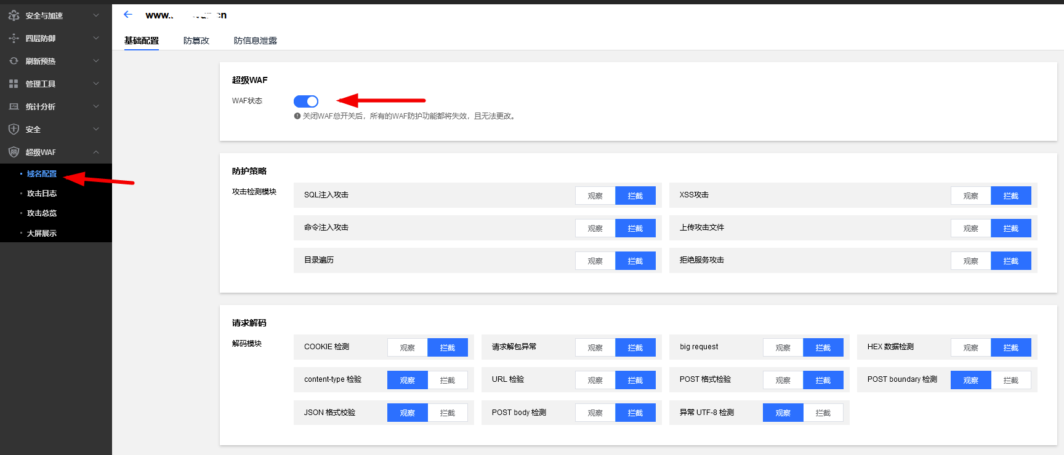Set 命令注入攻击 to 拦截 mode
Viewport: 1064px width, 455px height.
[x=635, y=228]
